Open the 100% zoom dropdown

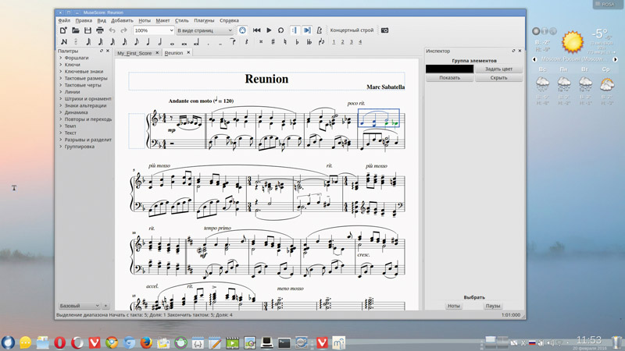coord(153,30)
